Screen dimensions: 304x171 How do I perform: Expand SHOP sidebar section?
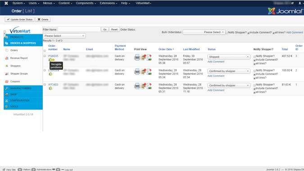coord(23,94)
